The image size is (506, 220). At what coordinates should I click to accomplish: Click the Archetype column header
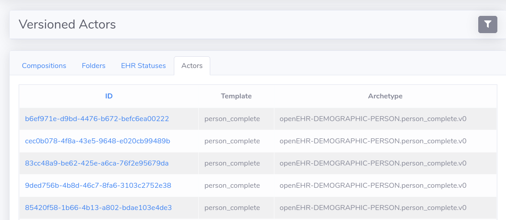pos(385,96)
